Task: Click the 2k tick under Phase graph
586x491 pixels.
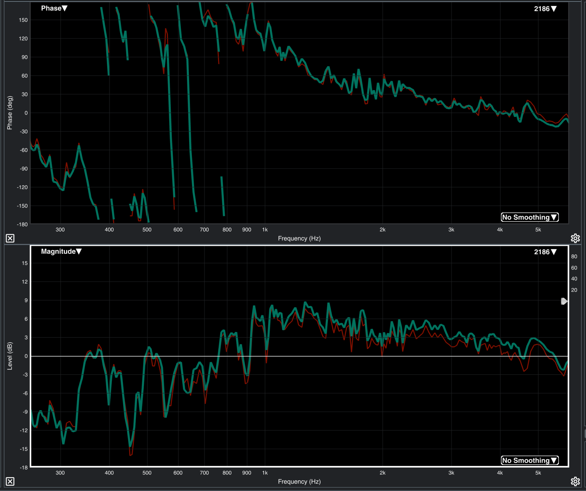Action: tap(383, 230)
